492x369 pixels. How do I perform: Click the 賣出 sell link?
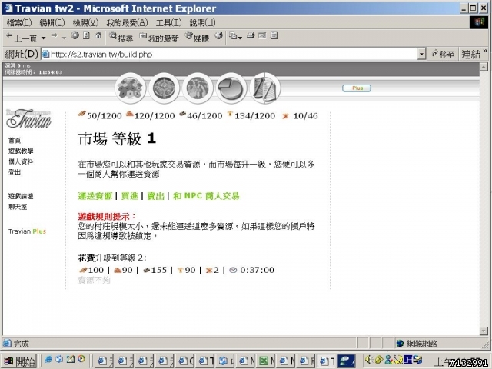pyautogui.click(x=155, y=196)
